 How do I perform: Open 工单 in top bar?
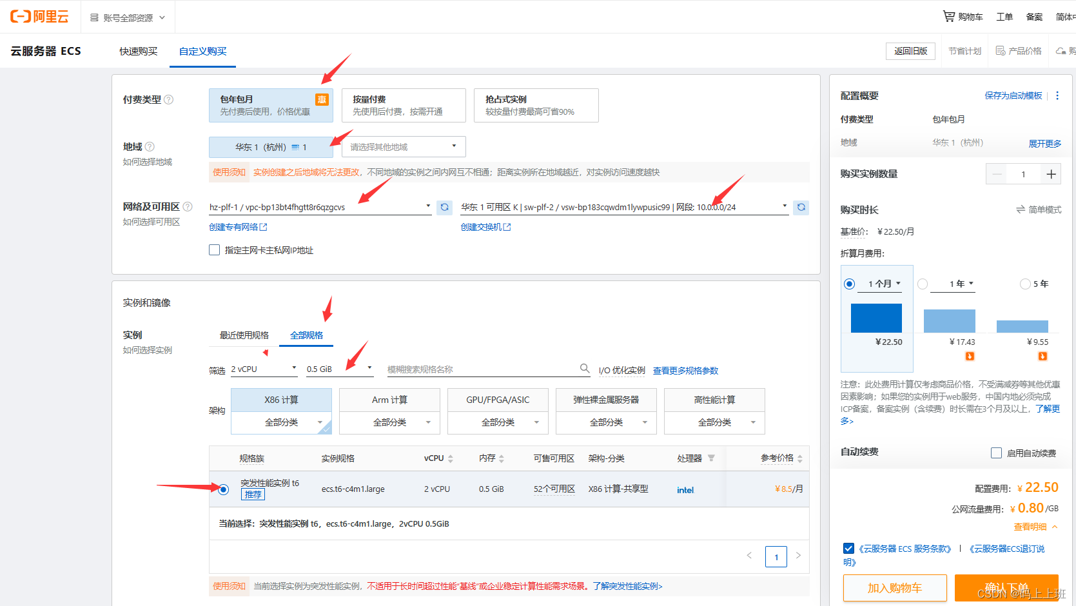(1004, 17)
